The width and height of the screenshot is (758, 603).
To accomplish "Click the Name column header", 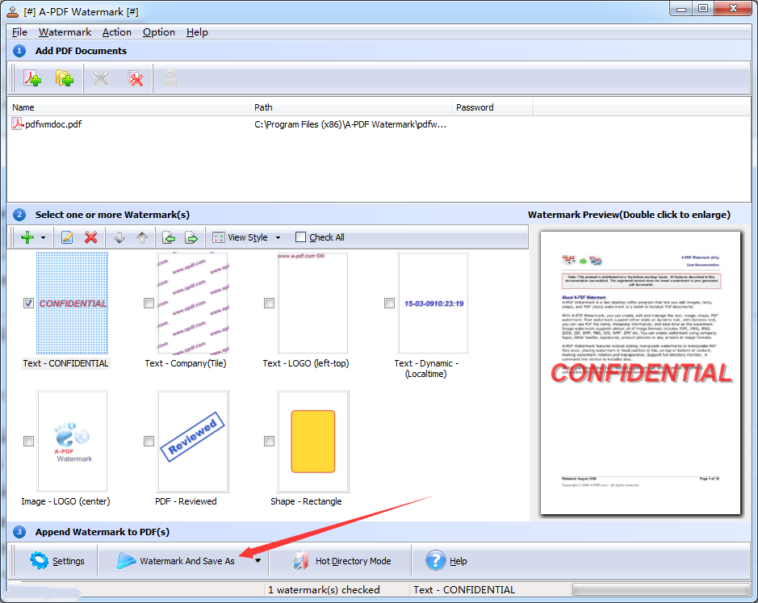I will [x=129, y=107].
